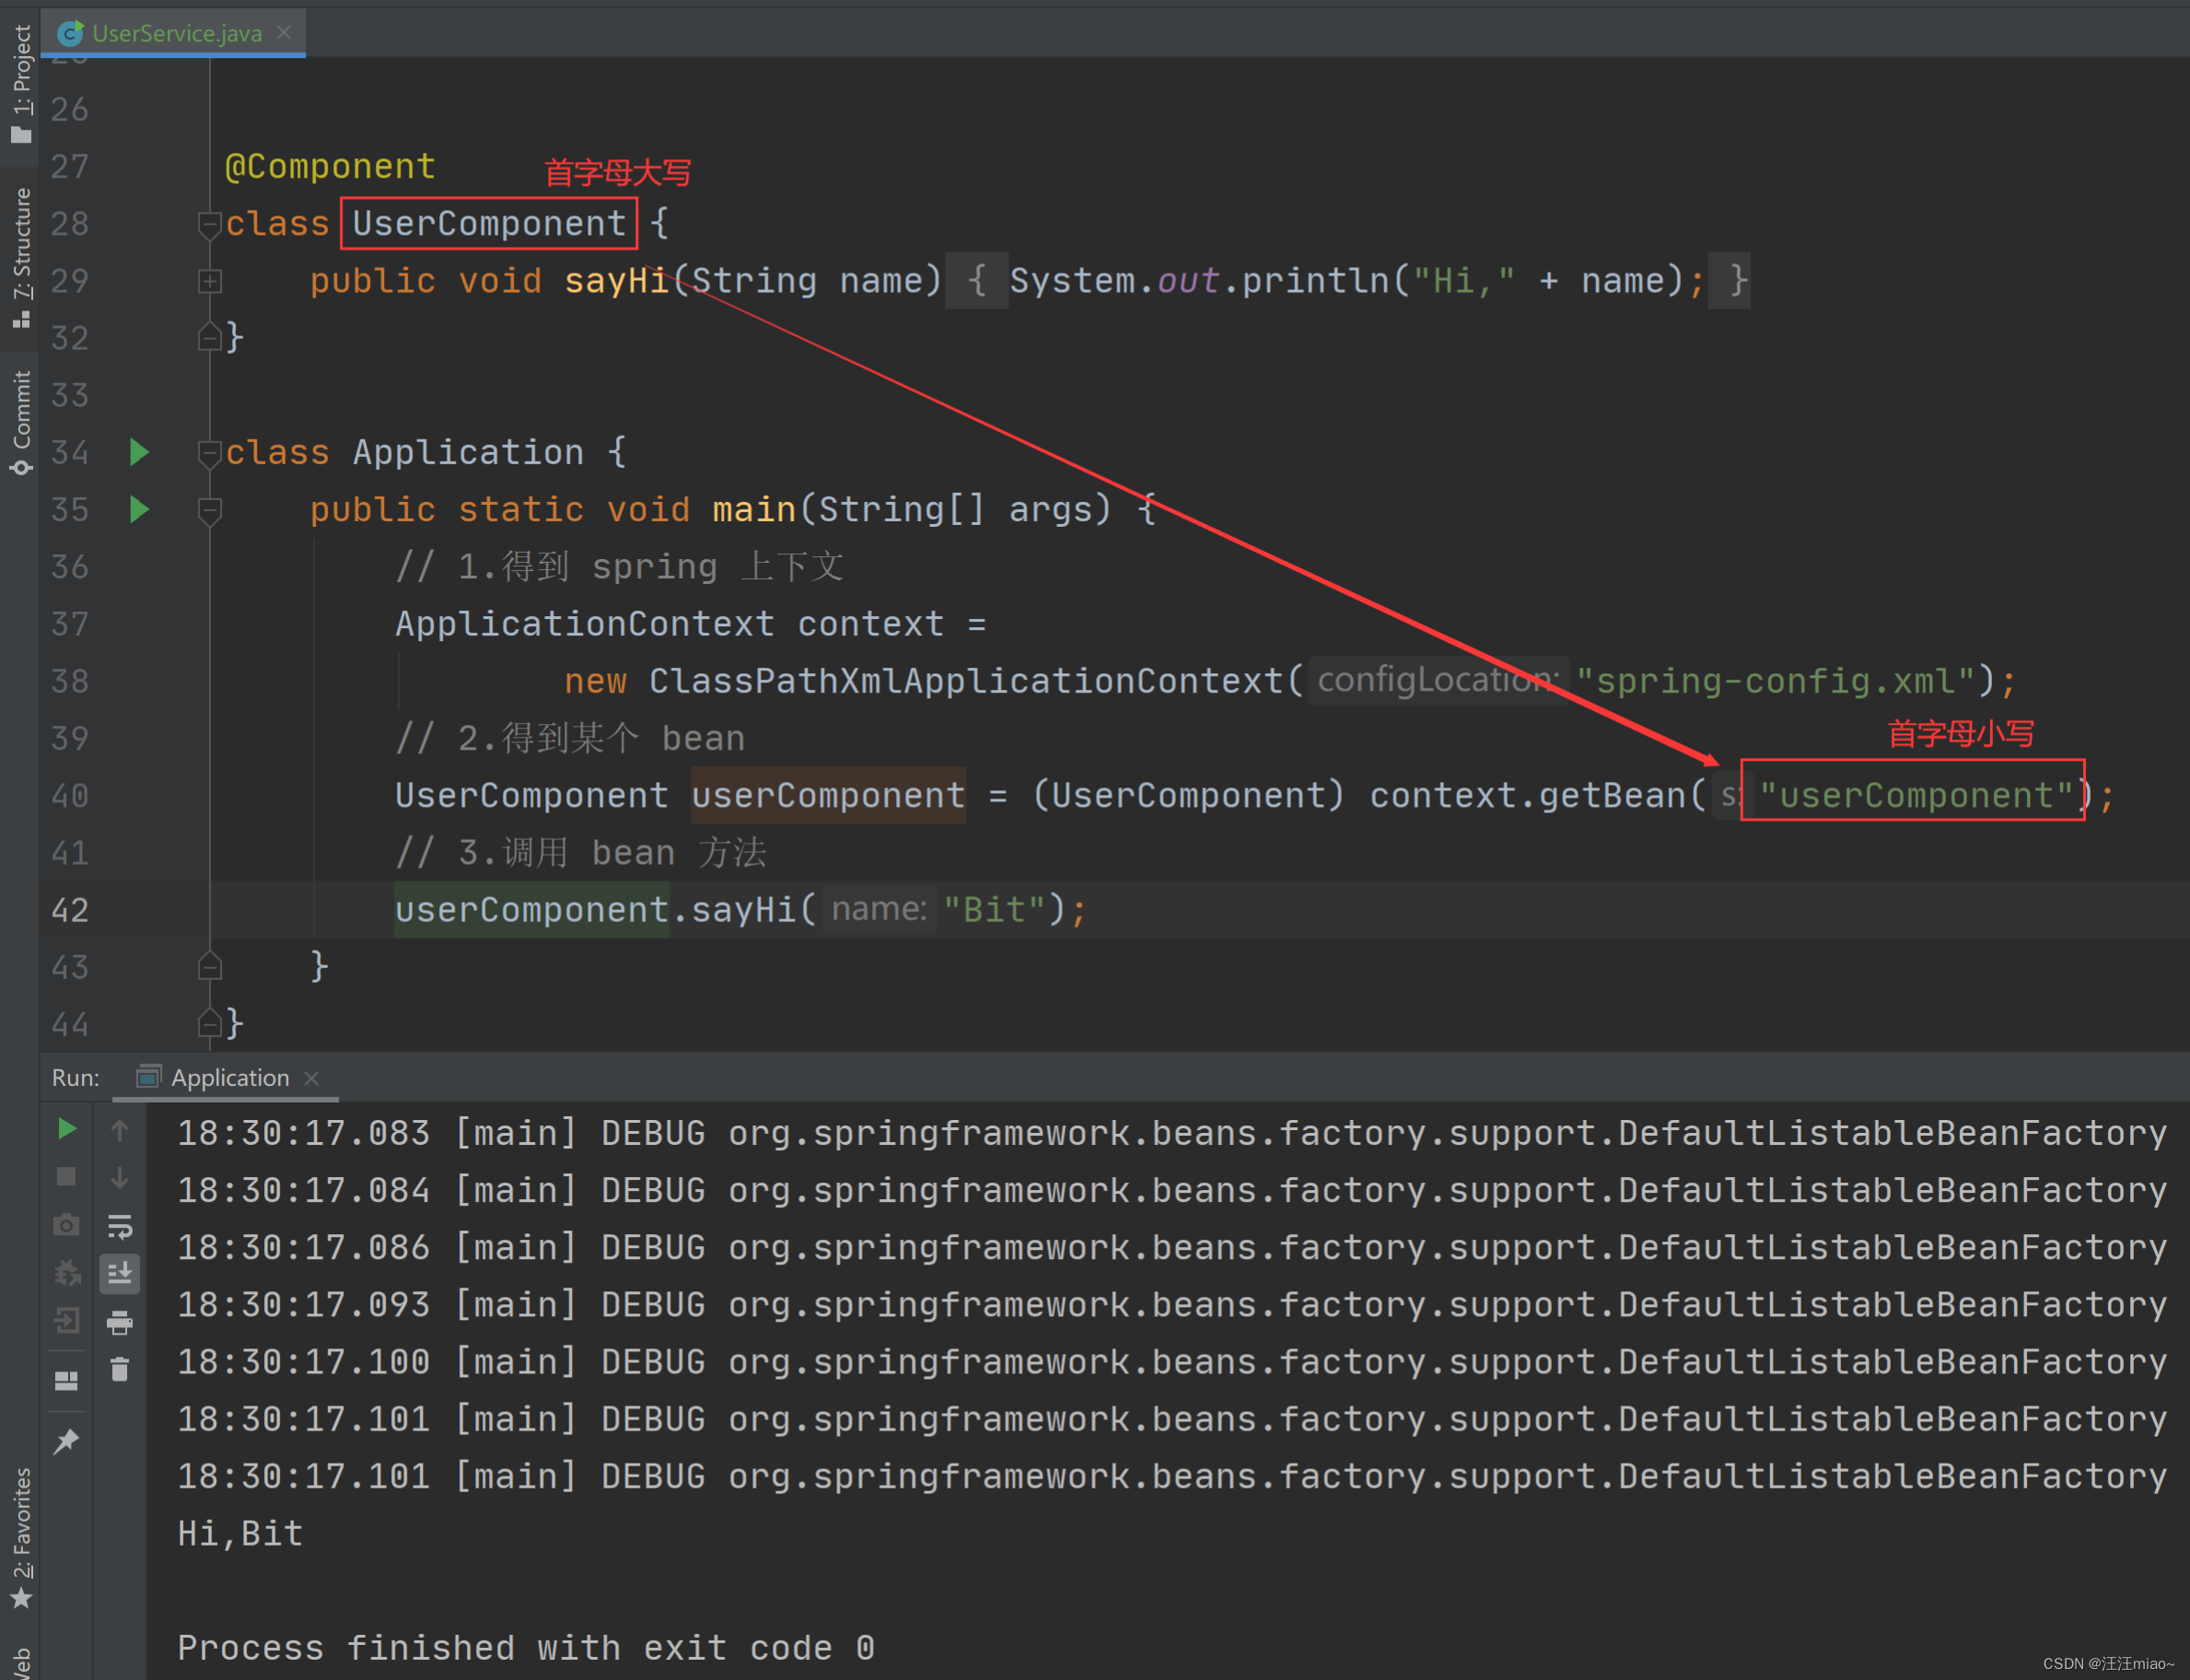The width and height of the screenshot is (2190, 1680).
Task: Toggle Scroll to End in console
Action: pos(120,1273)
